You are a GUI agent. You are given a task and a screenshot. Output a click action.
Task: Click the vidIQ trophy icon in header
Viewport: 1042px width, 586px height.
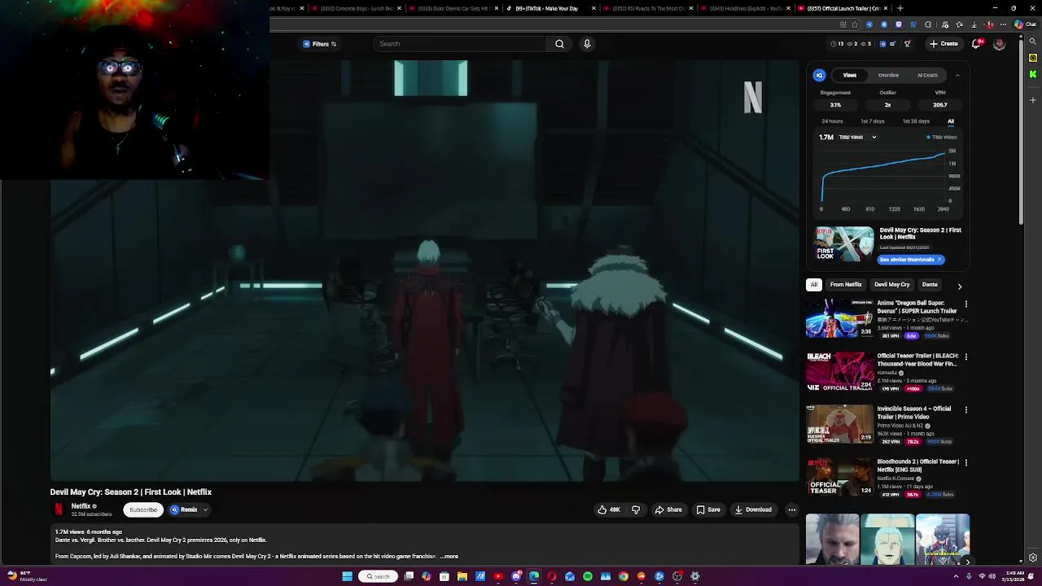[x=908, y=44]
